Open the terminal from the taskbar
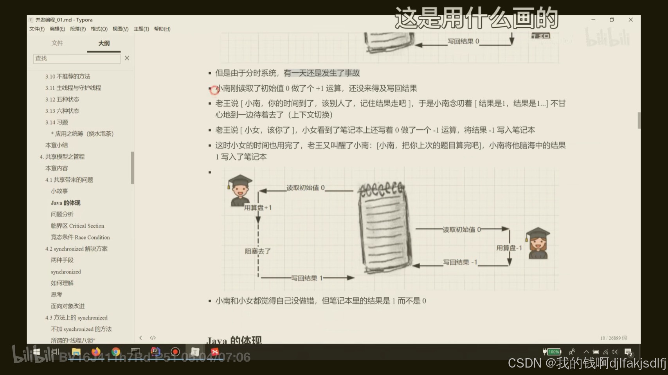The image size is (668, 375). (136, 352)
